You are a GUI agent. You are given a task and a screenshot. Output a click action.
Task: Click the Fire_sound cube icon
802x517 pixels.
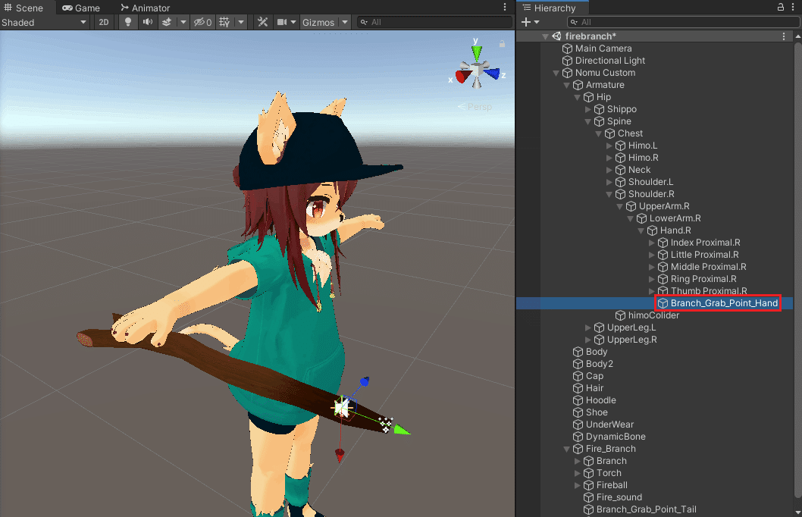(589, 497)
